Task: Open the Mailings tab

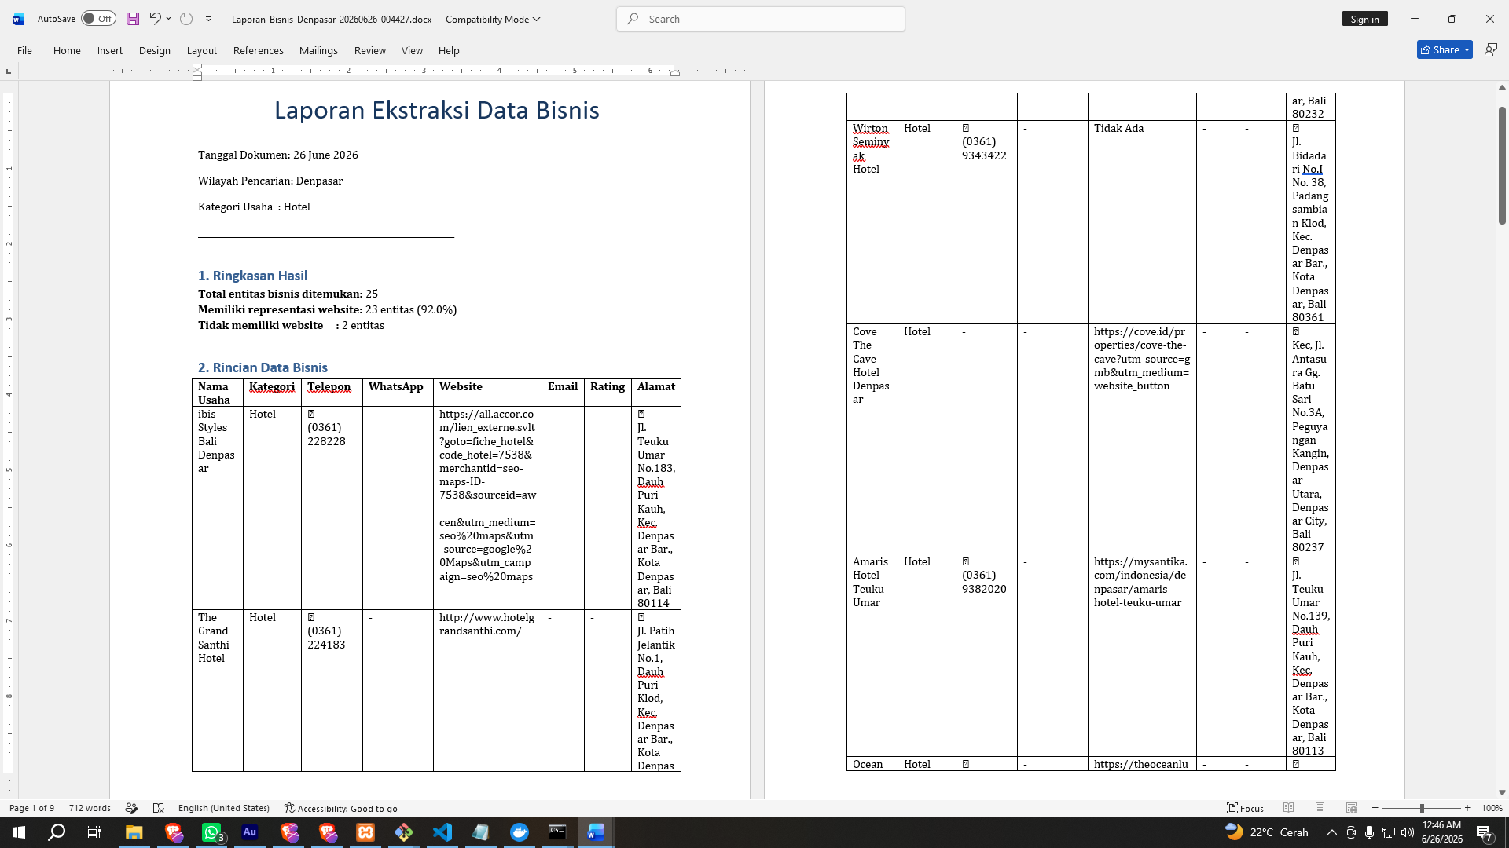Action: point(318,50)
